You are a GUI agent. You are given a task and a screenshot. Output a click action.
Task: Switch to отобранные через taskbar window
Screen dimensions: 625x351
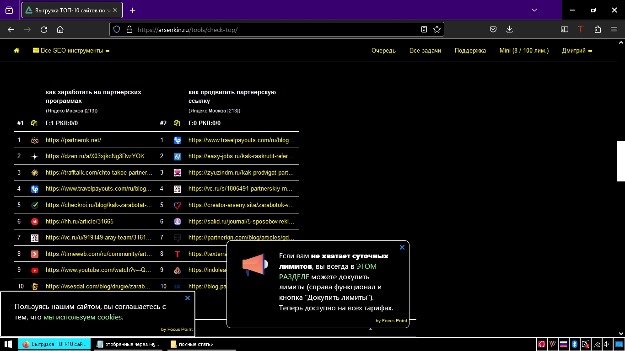(x=128, y=344)
